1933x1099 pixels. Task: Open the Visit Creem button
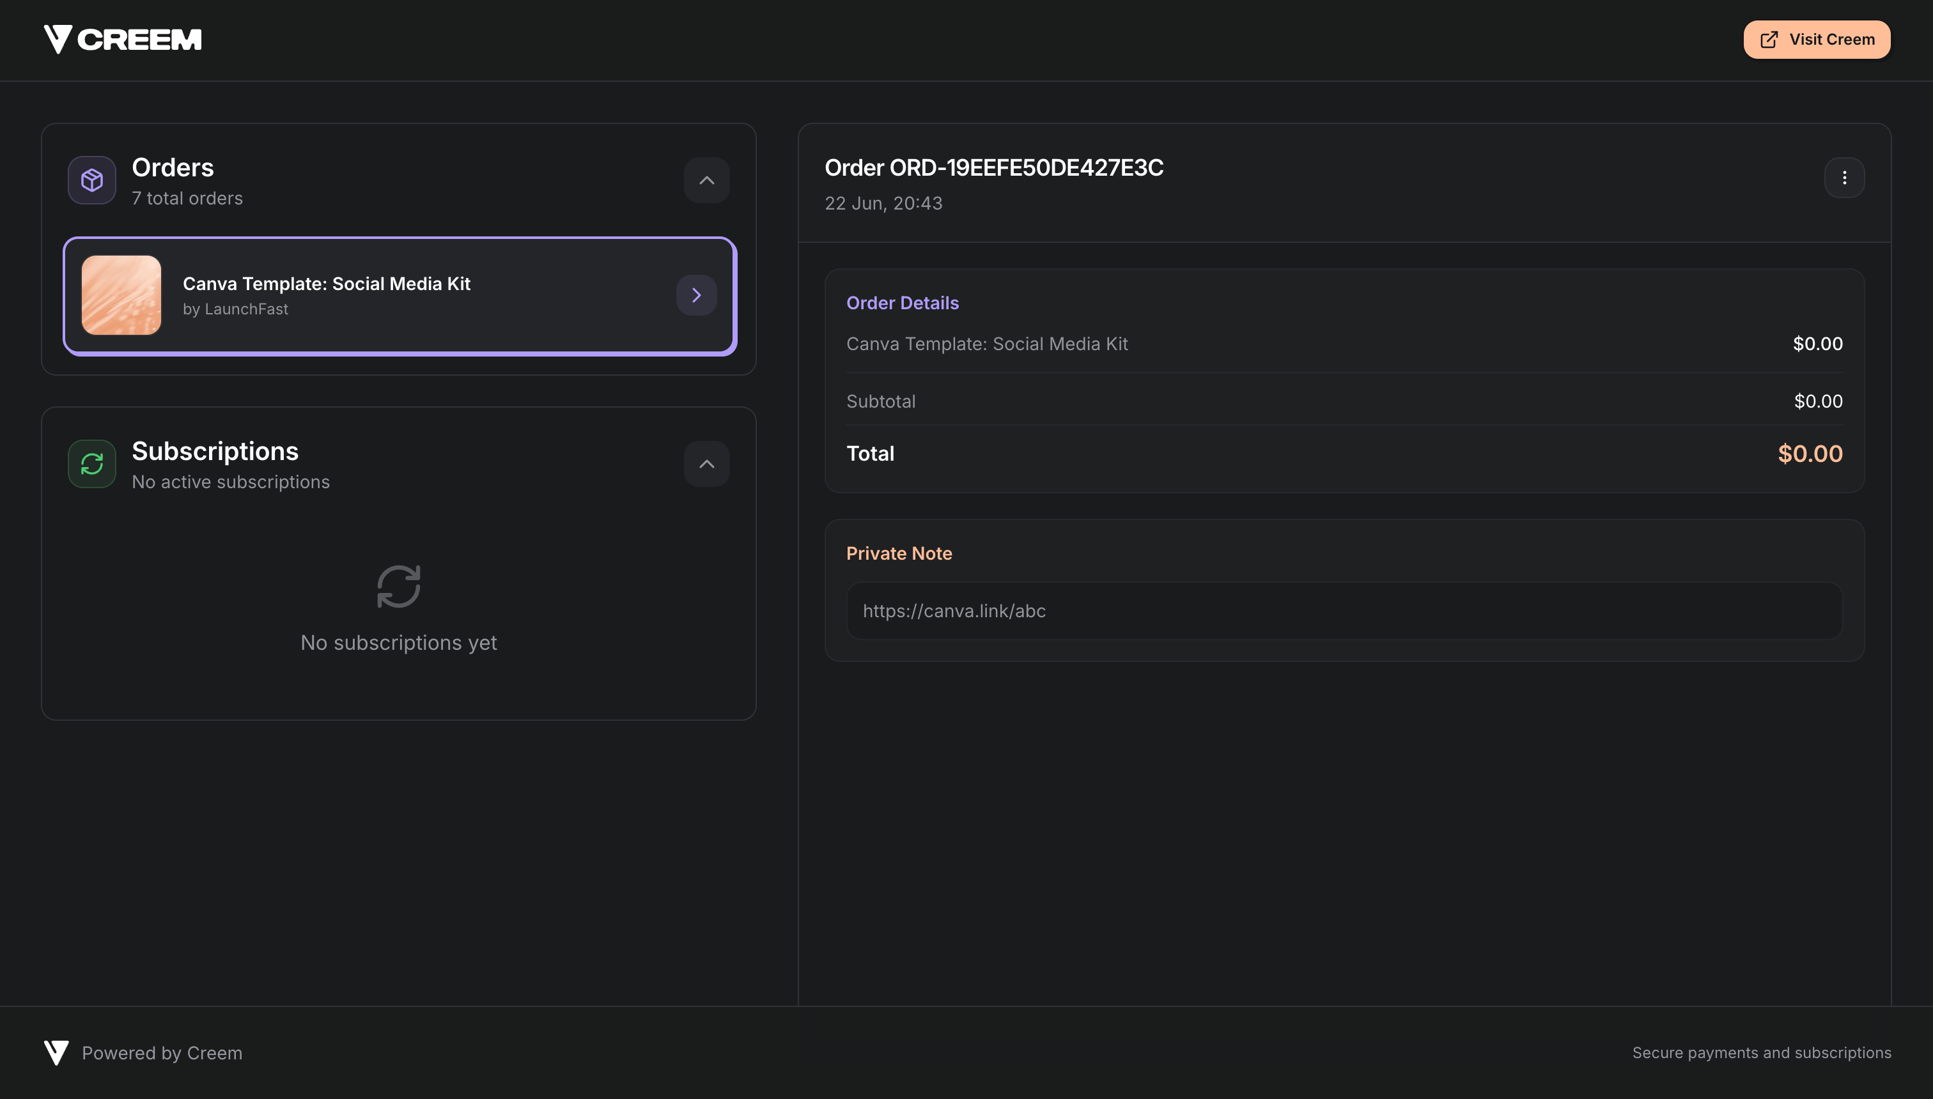(x=1817, y=39)
